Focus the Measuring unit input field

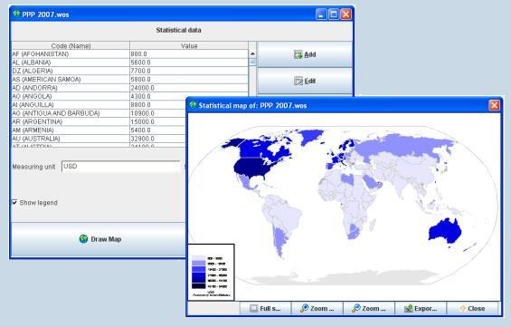121,167
